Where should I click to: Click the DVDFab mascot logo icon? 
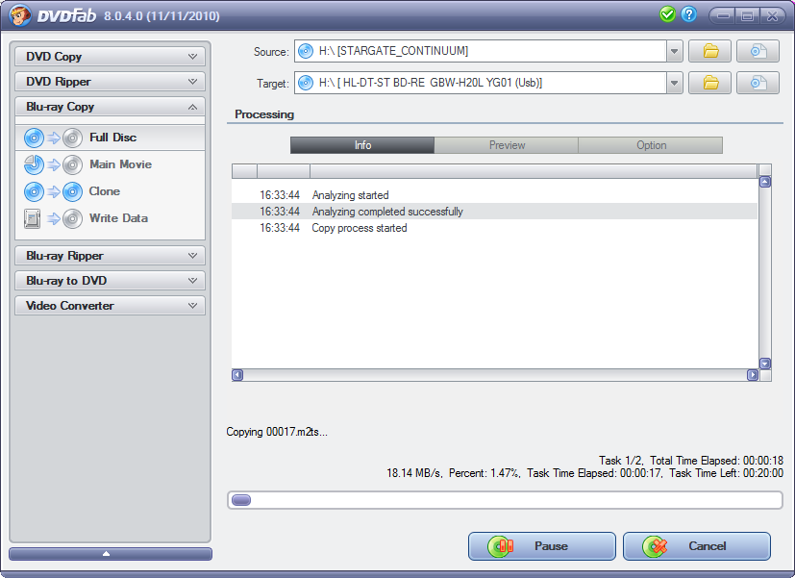[19, 15]
